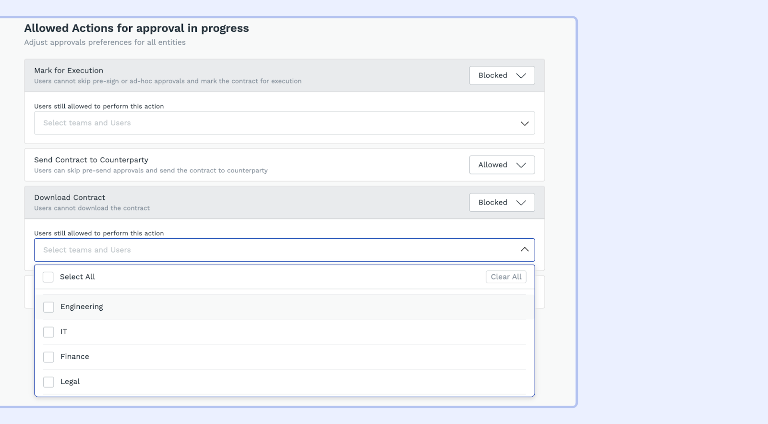Open the Mark for Execution Blocked dropdown
Viewport: 768px width, 424px height.
click(502, 75)
